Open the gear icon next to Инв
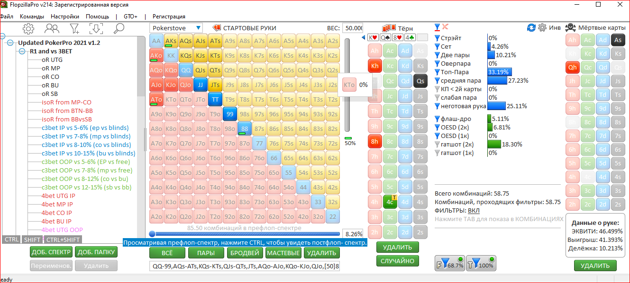 542,27
